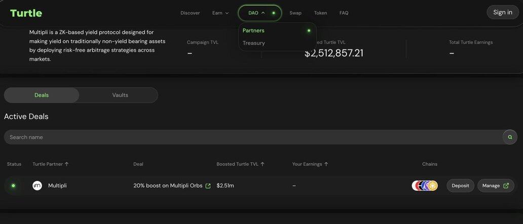Click the Multipli partner logo icon
523x224 pixels.
point(37,186)
